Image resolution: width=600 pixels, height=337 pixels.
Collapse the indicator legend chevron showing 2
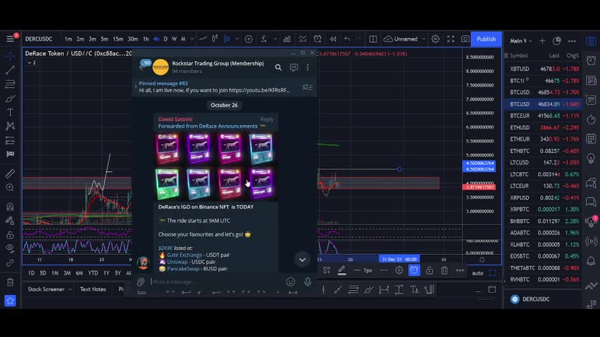[32, 62]
